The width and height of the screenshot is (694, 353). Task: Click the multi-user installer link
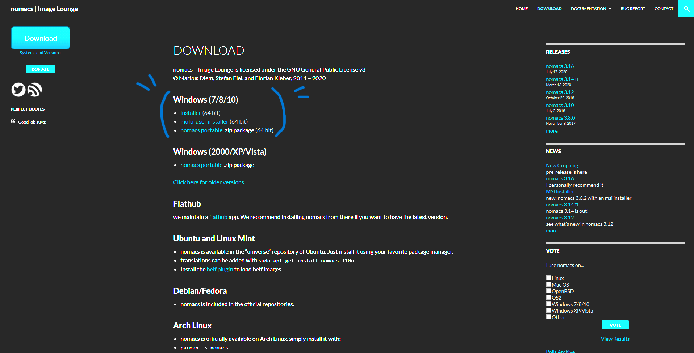(204, 122)
